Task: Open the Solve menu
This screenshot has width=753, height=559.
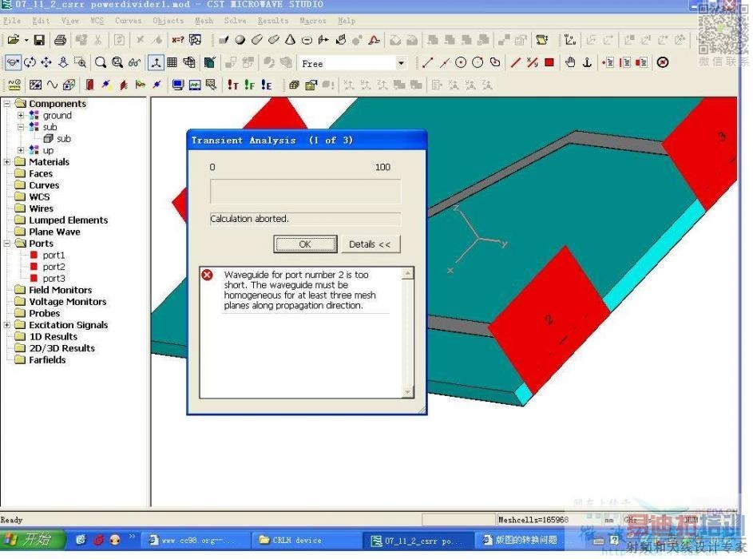Action: pos(236,21)
